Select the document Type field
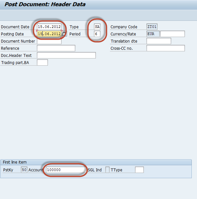Screen dimensions: 197x199 click(97, 27)
